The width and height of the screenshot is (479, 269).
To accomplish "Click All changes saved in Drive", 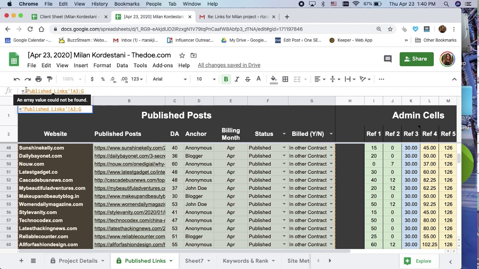I will click(229, 65).
